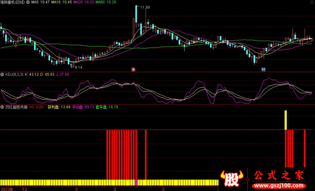Click the bull 股 logo icon
The width and height of the screenshot is (315, 191).
pos(233,179)
